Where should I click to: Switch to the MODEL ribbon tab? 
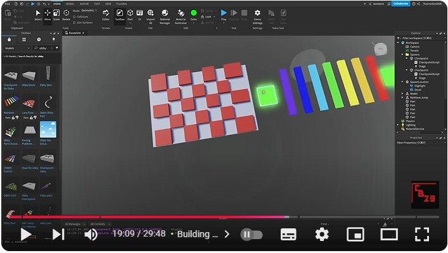(70, 3)
